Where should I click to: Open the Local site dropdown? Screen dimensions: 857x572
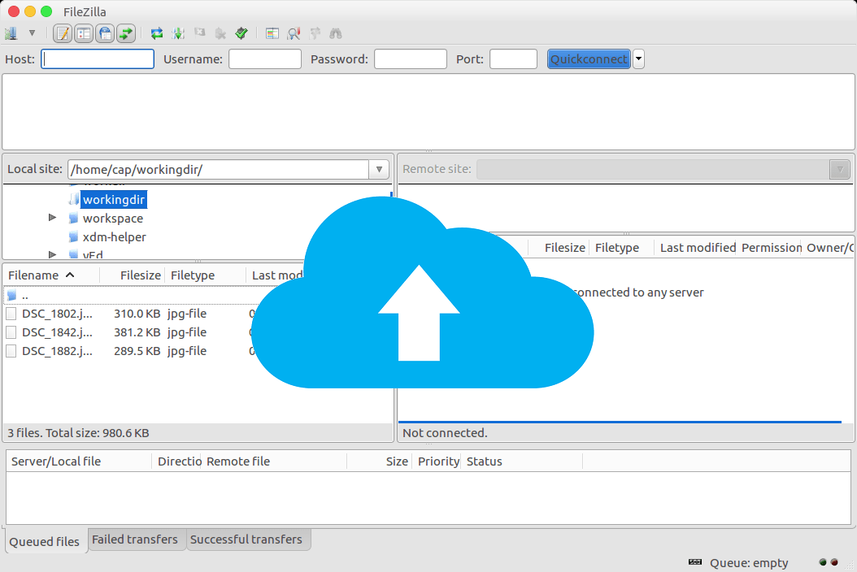(x=379, y=169)
